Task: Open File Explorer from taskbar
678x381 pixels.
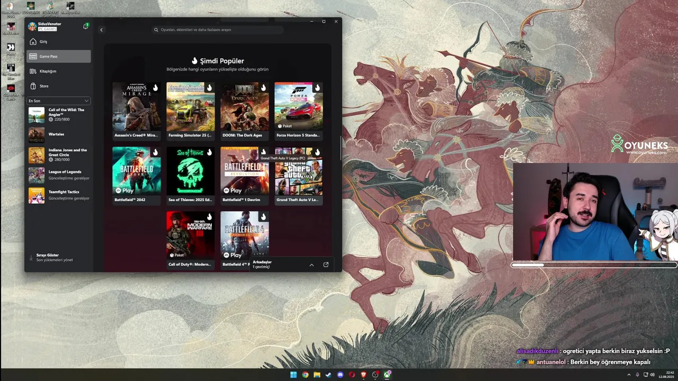Action: [317, 375]
